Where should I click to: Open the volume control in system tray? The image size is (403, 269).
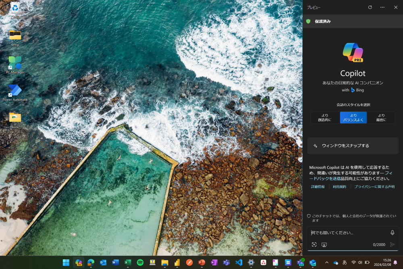click(x=360, y=263)
